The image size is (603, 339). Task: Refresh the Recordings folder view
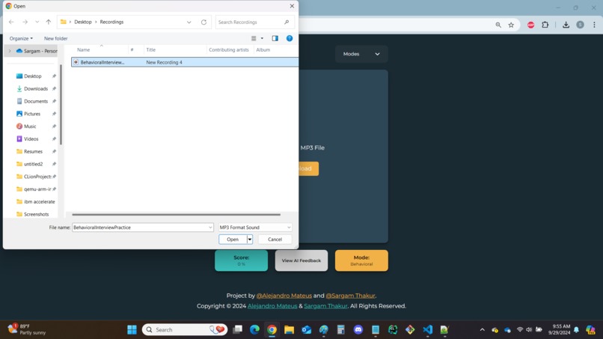click(x=203, y=22)
